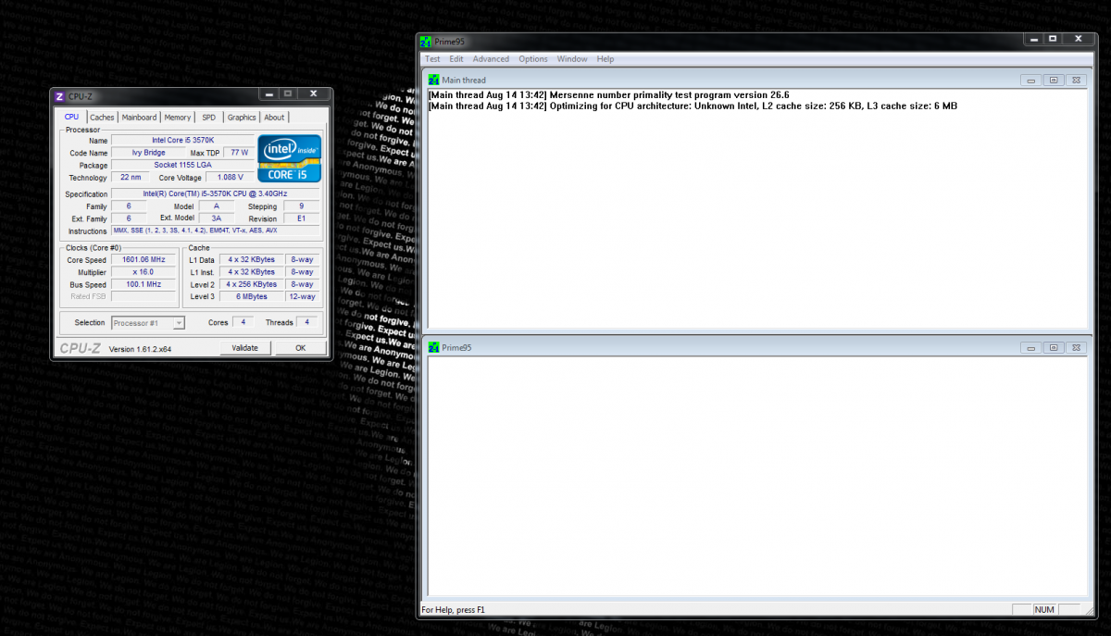Image resolution: width=1111 pixels, height=636 pixels.
Task: Click the Instructions value starting with "MMX, SSE"
Action: [x=216, y=231]
